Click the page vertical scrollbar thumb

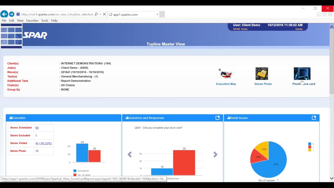[332, 61]
